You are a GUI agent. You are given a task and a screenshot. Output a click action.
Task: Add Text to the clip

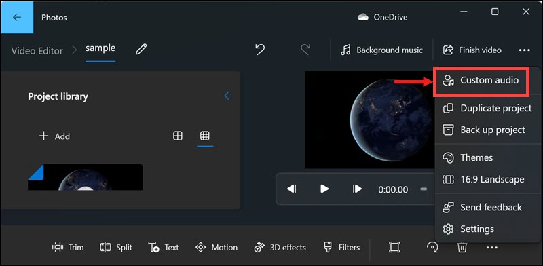tap(164, 247)
